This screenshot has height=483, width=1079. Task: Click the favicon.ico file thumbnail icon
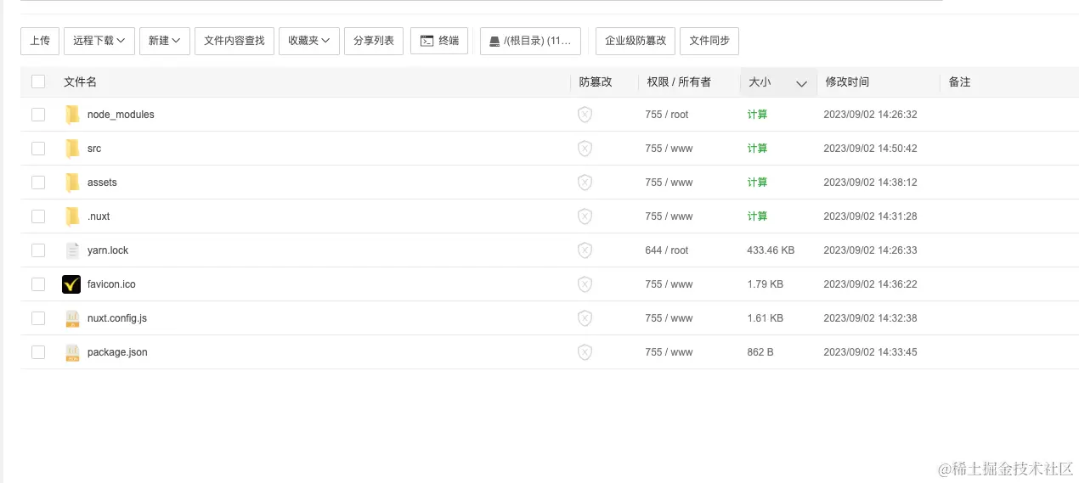click(x=71, y=284)
